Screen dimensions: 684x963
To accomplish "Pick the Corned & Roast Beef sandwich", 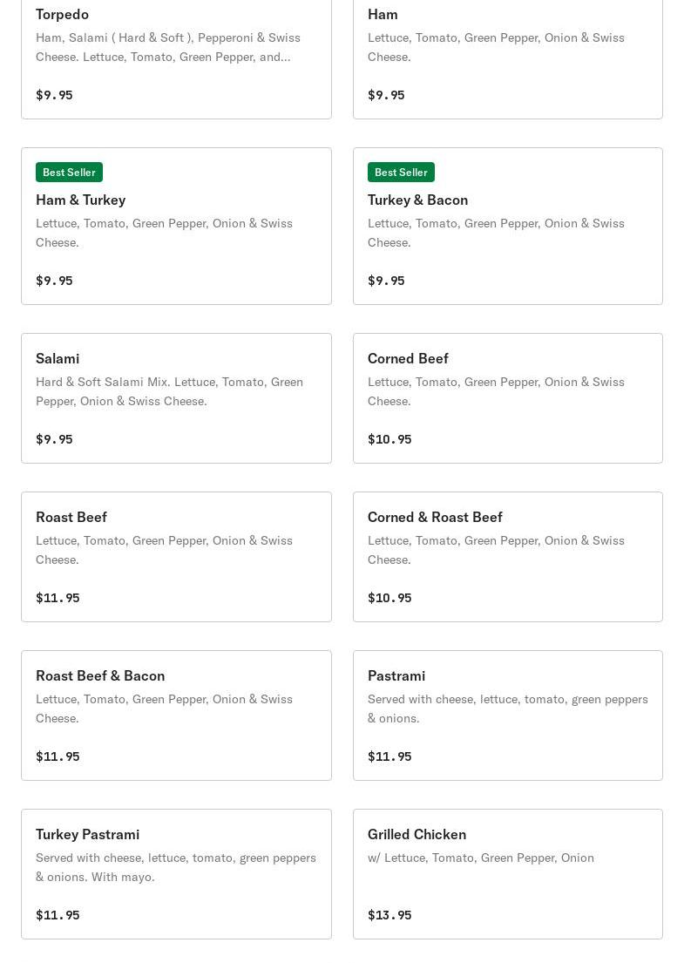I will 435,517.
